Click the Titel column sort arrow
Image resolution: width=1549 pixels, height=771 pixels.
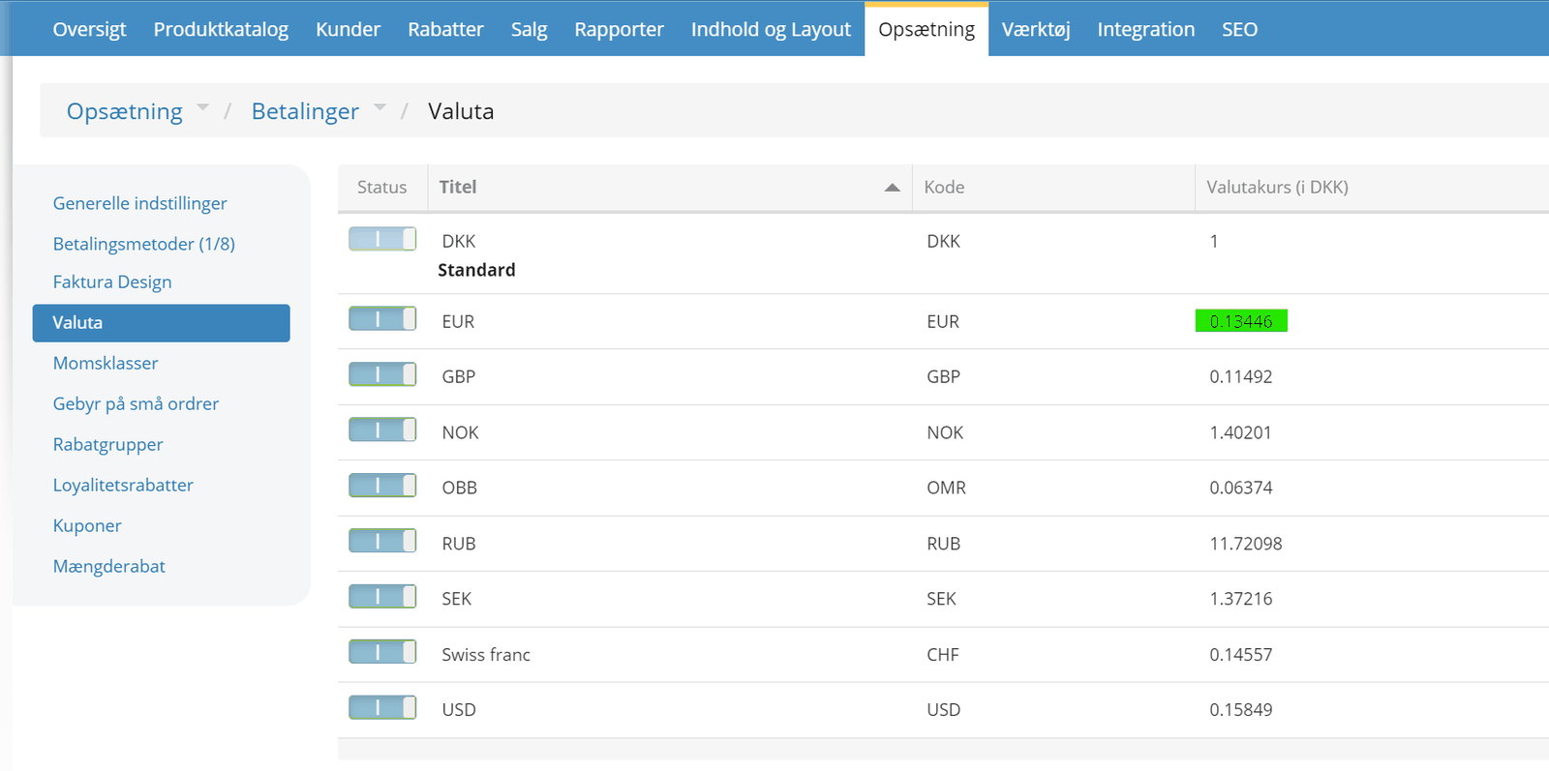pos(892,188)
